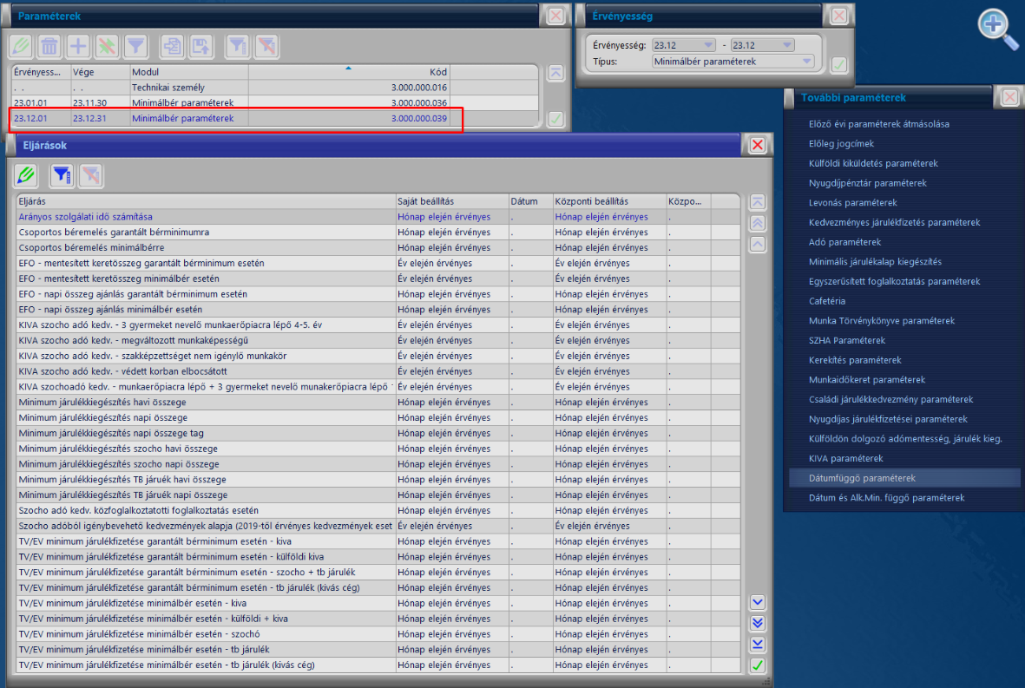
Task: Confirm the Érvényesség panel with its checkmark
Action: [838, 65]
